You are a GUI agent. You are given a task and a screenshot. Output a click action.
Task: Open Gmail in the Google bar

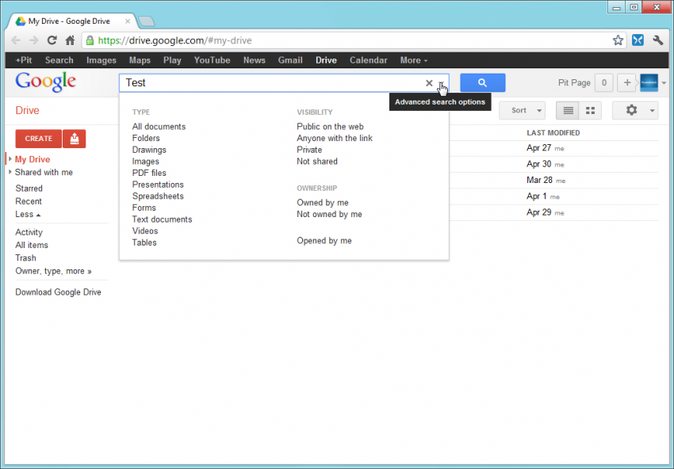(x=290, y=60)
